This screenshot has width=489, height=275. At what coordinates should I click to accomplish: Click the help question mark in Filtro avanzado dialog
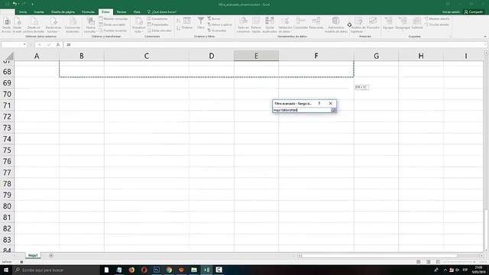pos(319,103)
